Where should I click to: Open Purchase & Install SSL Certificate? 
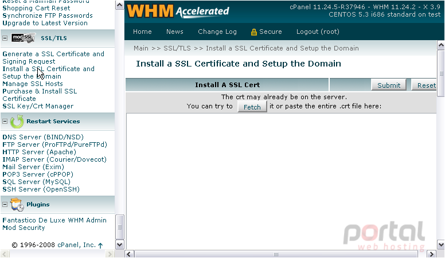[40, 95]
